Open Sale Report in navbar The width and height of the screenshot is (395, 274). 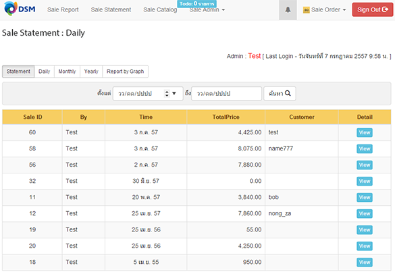tap(63, 10)
